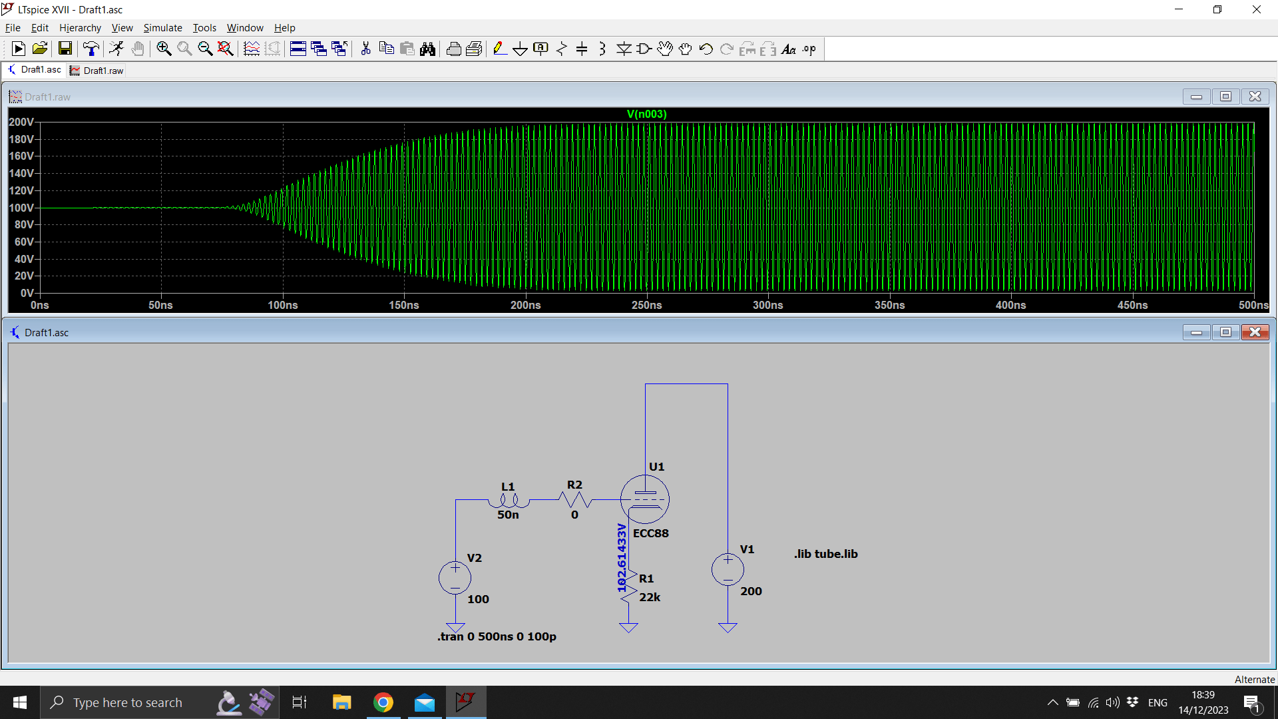Select the Resistor component tool
The width and height of the screenshot is (1278, 719).
click(562, 49)
